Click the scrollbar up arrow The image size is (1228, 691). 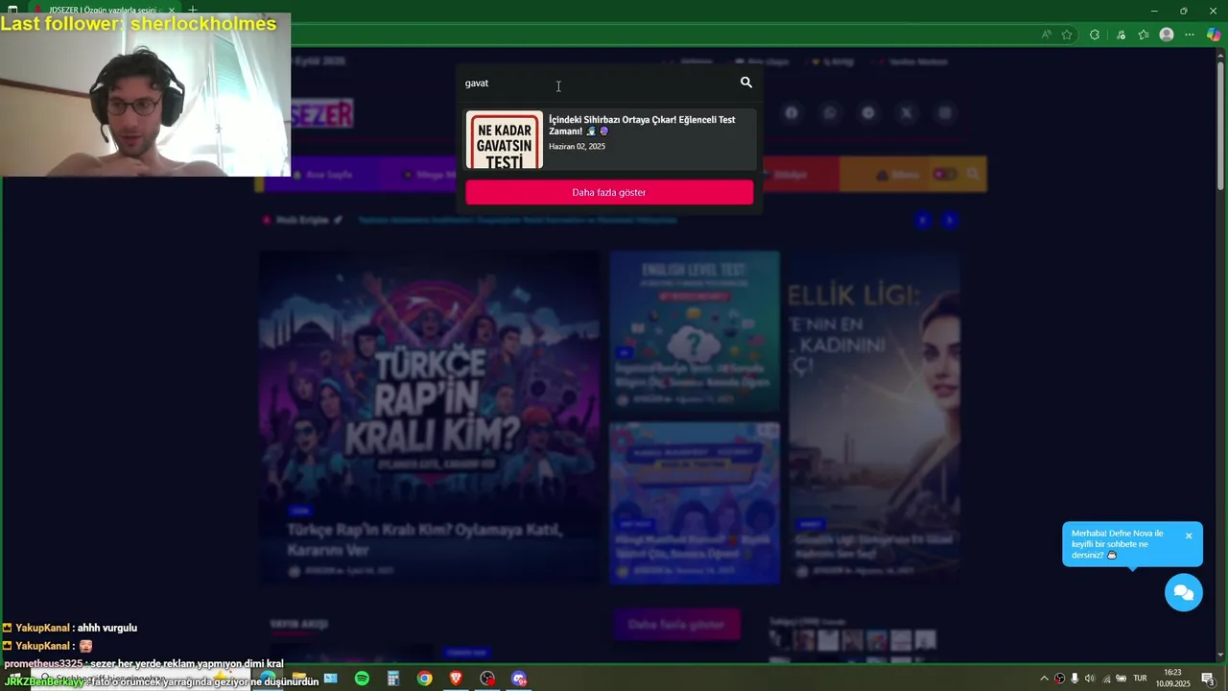click(x=1220, y=54)
